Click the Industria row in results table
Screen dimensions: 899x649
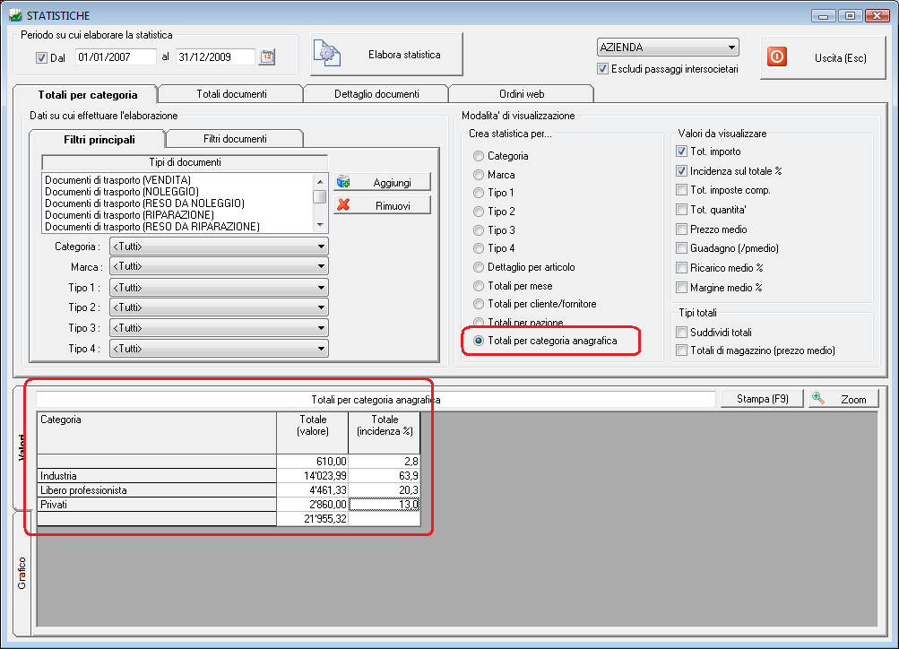point(229,476)
